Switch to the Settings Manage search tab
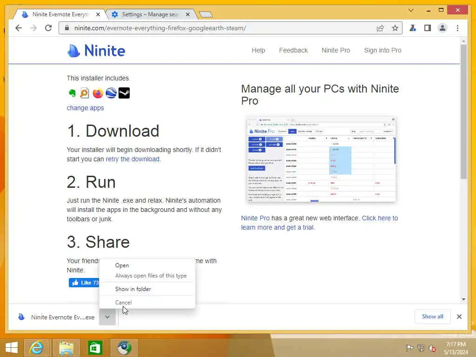This screenshot has width=476, height=357. pyautogui.click(x=150, y=14)
